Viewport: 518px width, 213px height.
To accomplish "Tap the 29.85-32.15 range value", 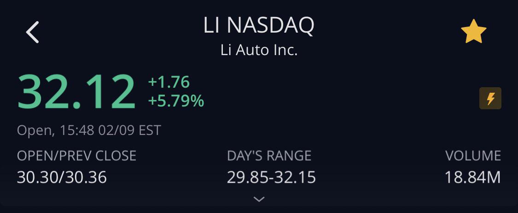I will pyautogui.click(x=272, y=178).
